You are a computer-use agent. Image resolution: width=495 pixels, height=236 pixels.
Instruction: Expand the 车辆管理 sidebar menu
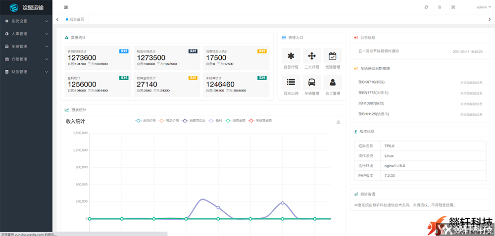[26, 47]
